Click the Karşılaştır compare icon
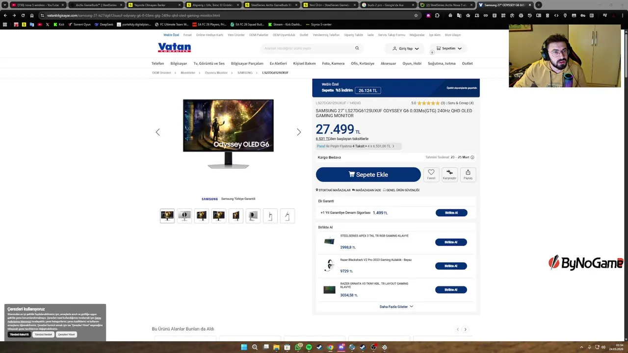This screenshot has width=628, height=353. 449,174
